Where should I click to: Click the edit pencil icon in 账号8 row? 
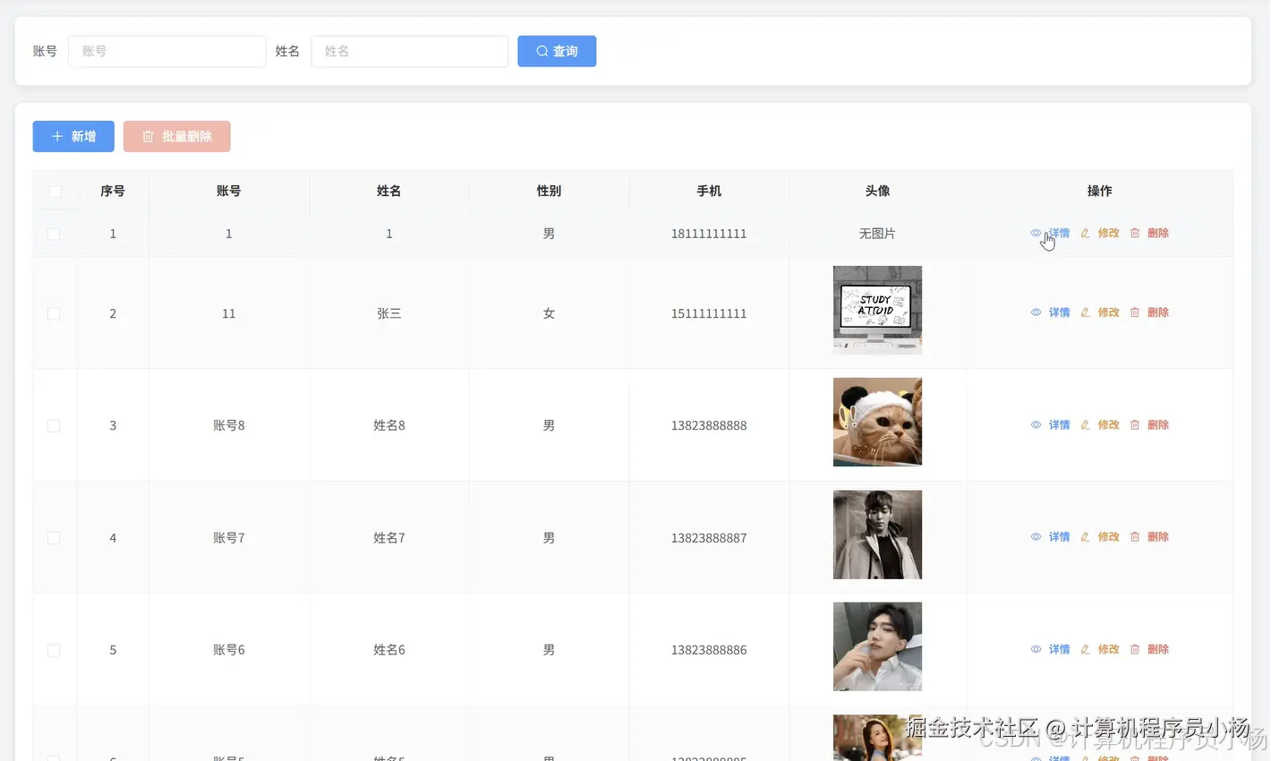1085,425
